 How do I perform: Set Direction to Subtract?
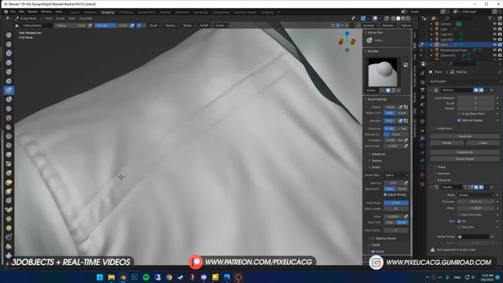click(402, 129)
